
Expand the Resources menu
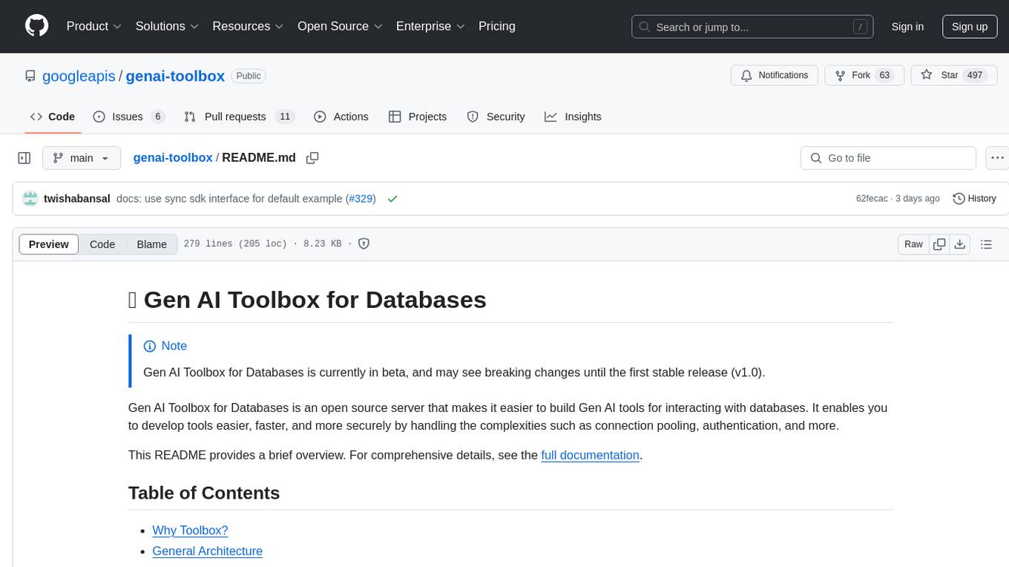[x=248, y=26]
